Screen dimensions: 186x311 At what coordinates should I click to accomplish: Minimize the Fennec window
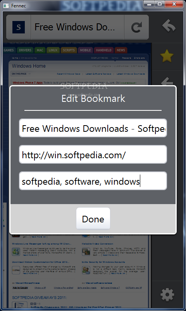[150, 4]
